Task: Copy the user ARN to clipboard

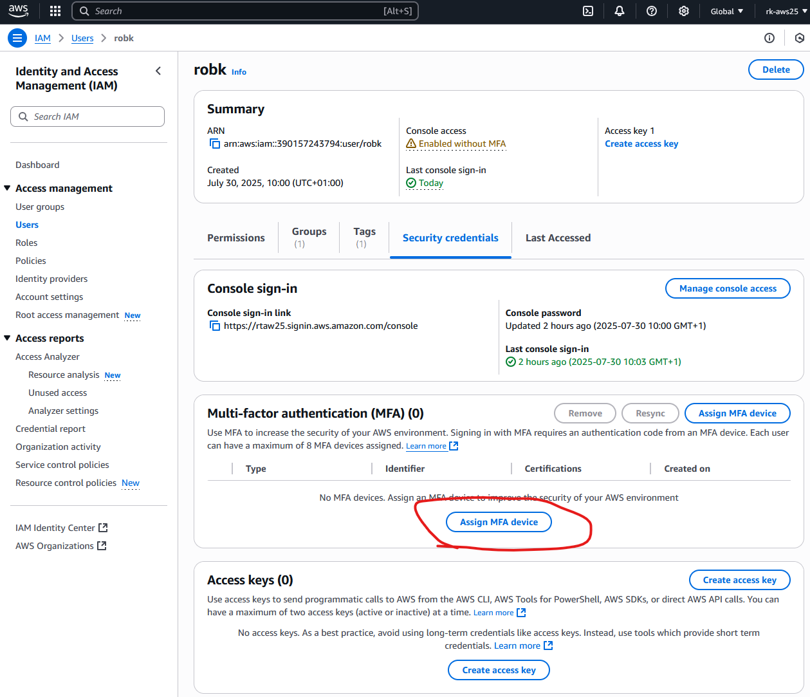Action: point(215,144)
